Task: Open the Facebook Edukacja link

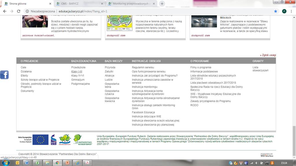Action: [x=143, y=112]
